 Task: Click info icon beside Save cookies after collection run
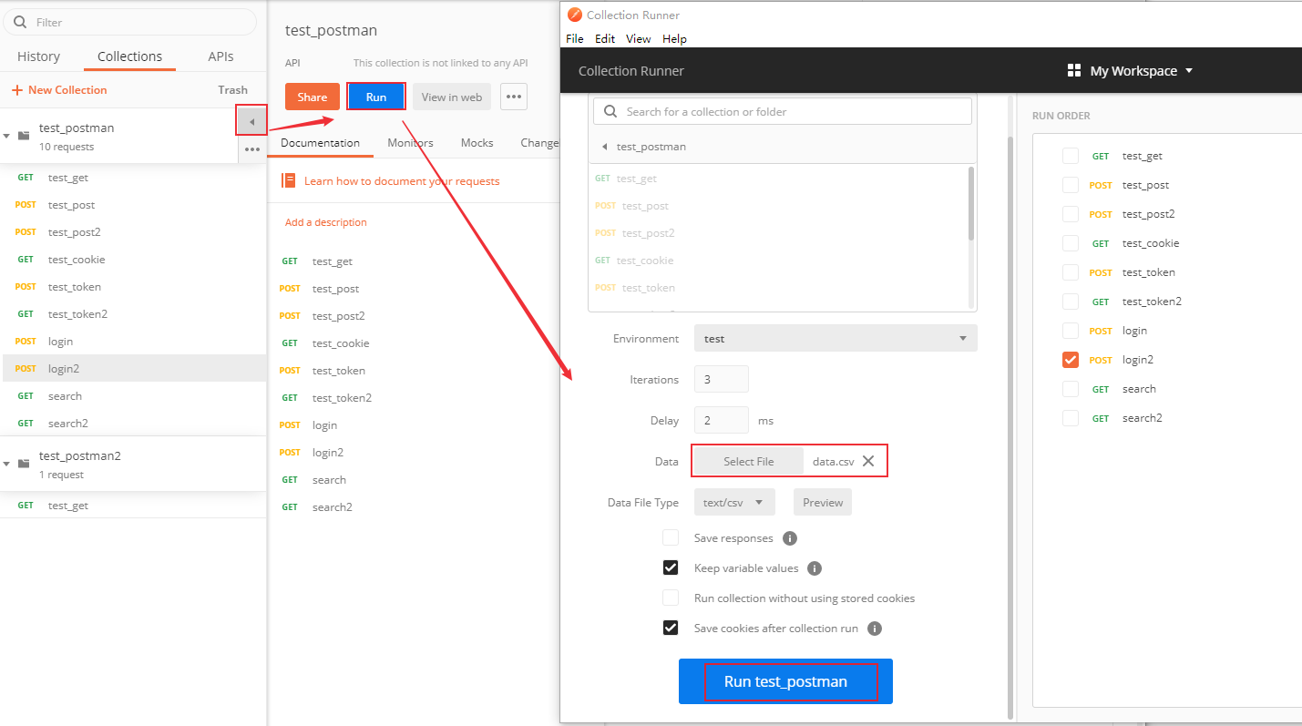875,629
